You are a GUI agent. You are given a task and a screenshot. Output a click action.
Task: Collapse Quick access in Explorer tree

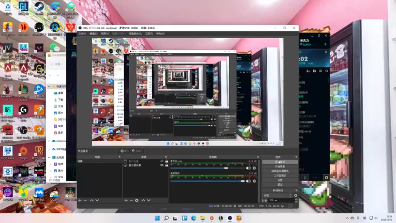point(49,86)
